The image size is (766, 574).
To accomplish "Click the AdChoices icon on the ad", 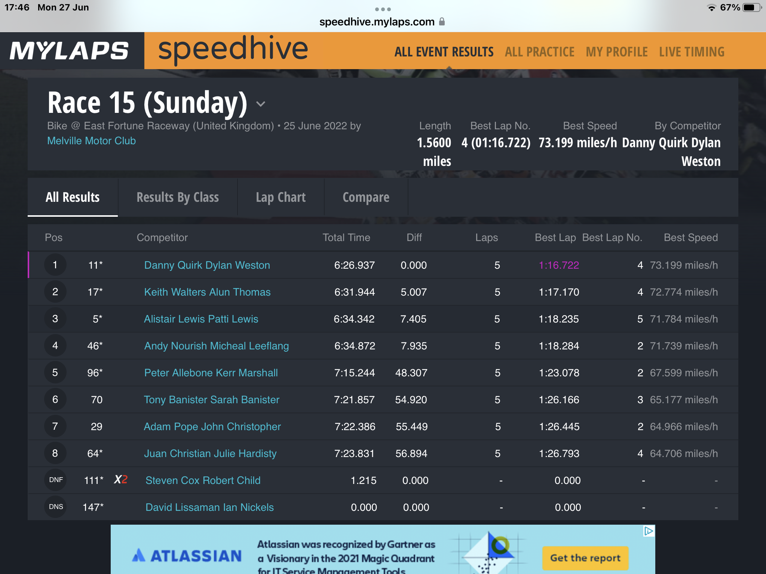I will [649, 531].
